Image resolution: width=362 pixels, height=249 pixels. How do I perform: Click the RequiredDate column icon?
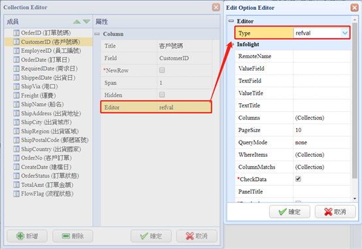click(16, 69)
